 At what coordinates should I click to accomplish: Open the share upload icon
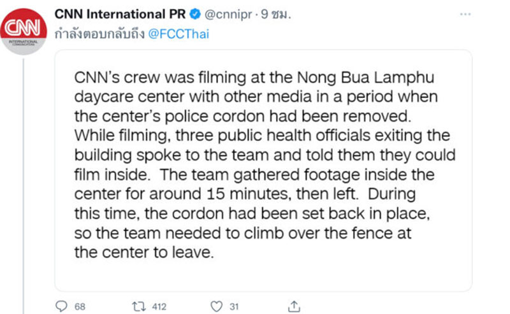tap(294, 306)
